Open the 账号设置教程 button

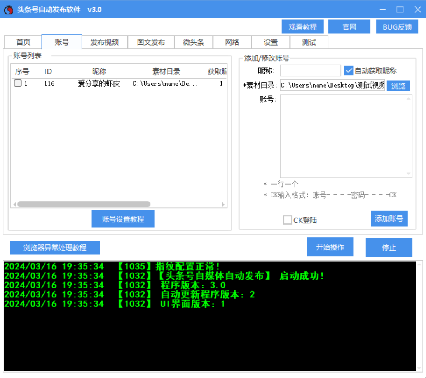123,219
